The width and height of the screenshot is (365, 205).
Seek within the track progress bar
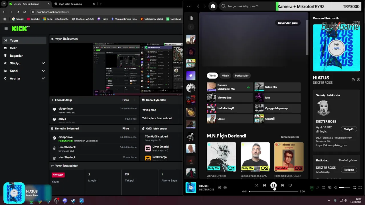[273, 191]
